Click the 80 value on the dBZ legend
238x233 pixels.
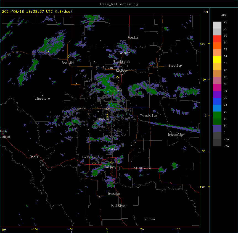tap(225, 22)
